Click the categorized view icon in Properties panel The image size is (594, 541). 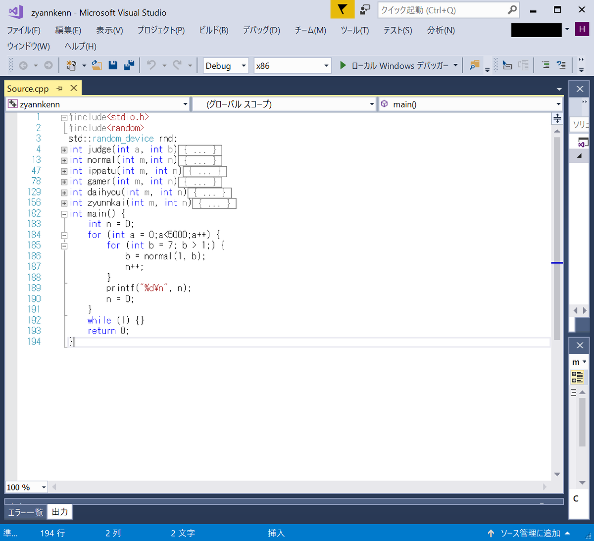577,377
